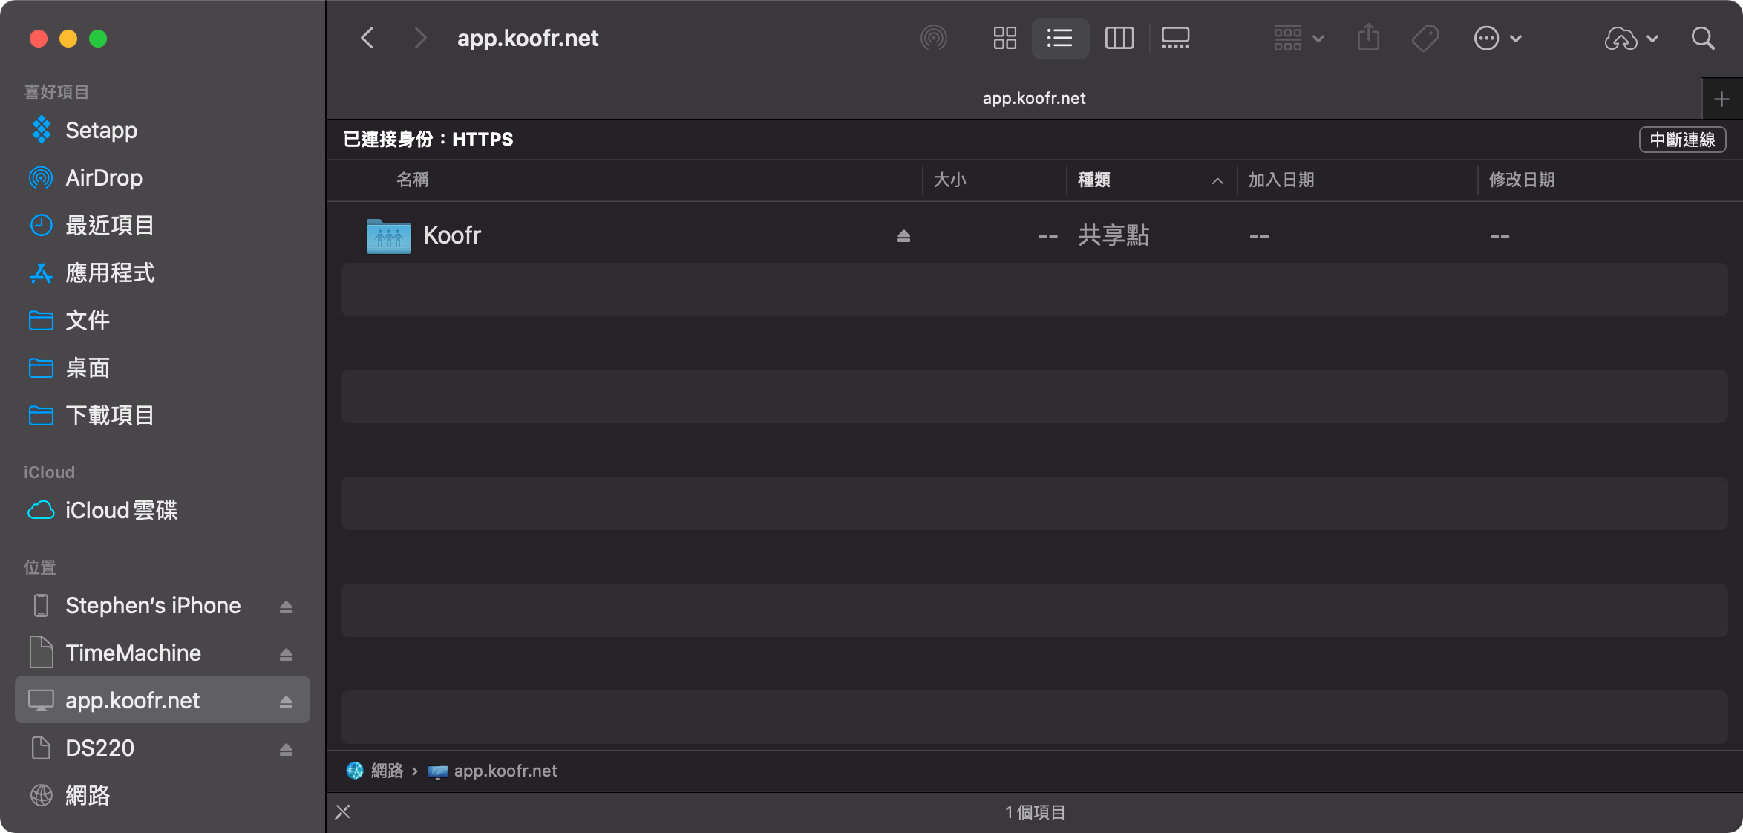Minimize window with yellow button
This screenshot has height=833, width=1743.
tap(68, 39)
